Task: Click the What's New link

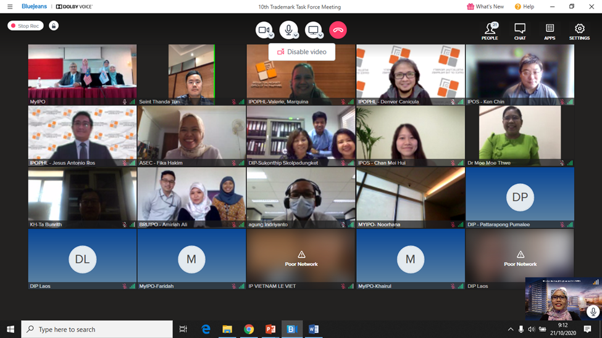Action: [x=485, y=7]
